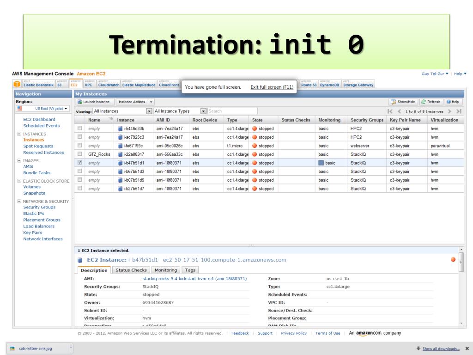The height and width of the screenshot is (355, 473).
Task: Open the All Instances viewing dropdown
Action: 122,111
